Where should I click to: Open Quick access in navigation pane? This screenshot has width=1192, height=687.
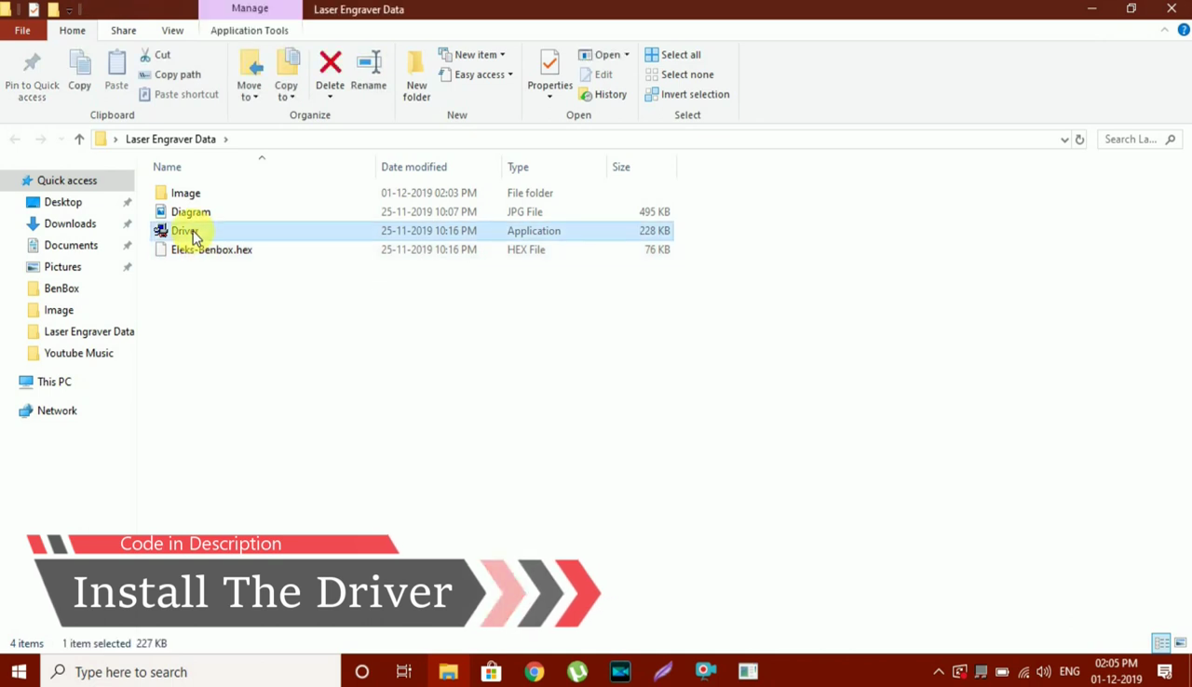pyautogui.click(x=67, y=181)
